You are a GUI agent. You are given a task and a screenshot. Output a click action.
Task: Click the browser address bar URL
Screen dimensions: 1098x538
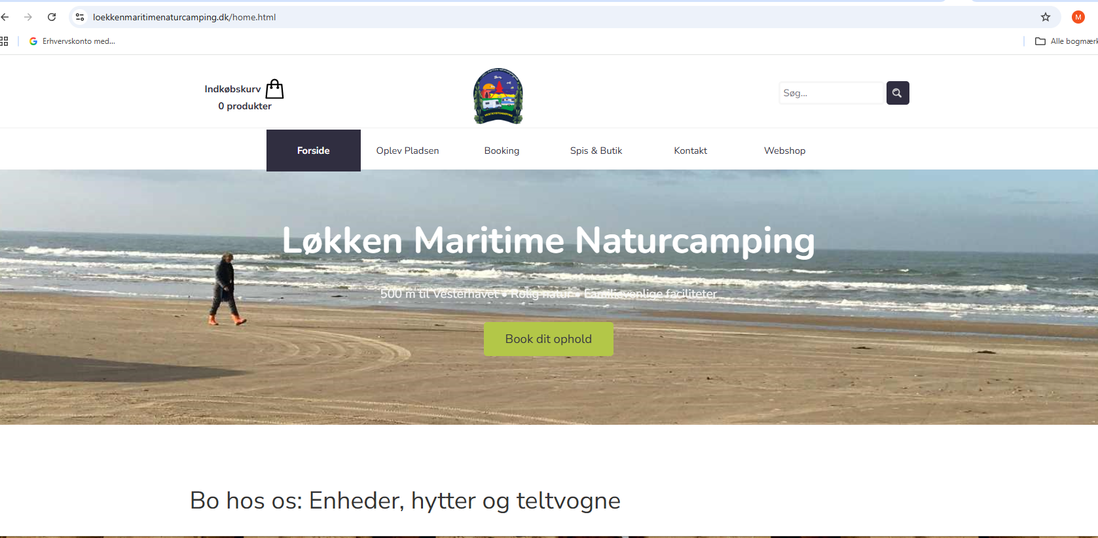tap(184, 17)
